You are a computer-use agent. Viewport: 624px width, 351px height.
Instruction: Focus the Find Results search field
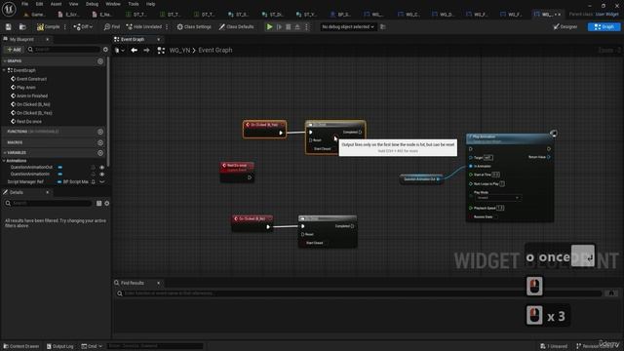click(360, 293)
